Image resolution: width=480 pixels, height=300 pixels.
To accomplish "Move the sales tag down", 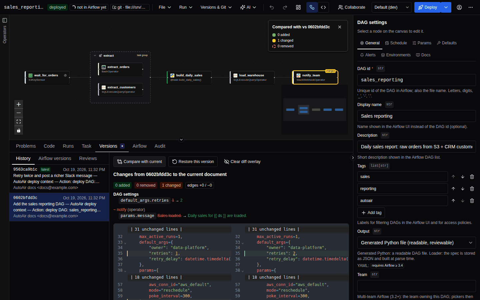I will (x=463, y=177).
